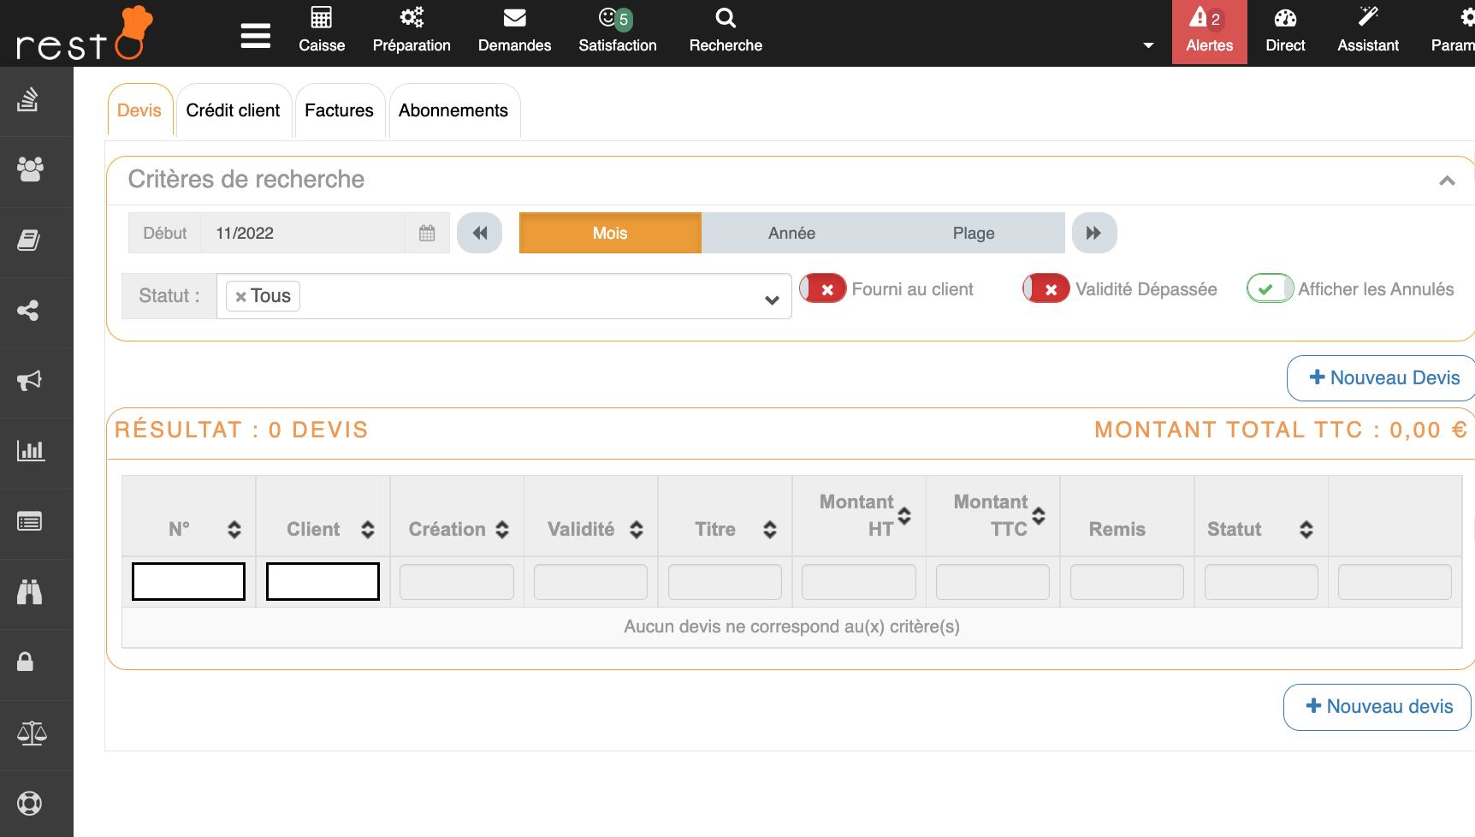Collapse the Critères de recherche panel
The image size is (1475, 837).
[1447, 181]
